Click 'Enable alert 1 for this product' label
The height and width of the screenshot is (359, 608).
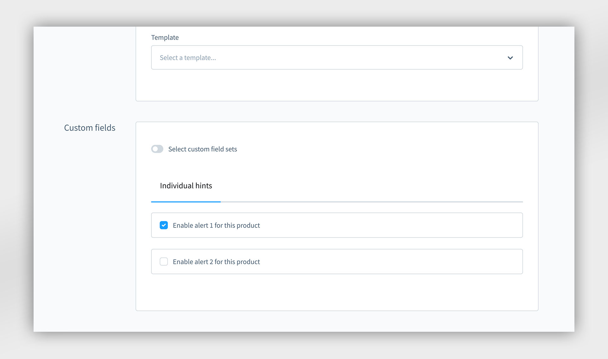[216, 225]
